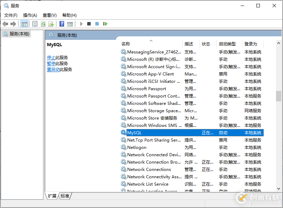Stop the MySQL service with the black square icon
The height and width of the screenshot is (208, 283).
89,24
